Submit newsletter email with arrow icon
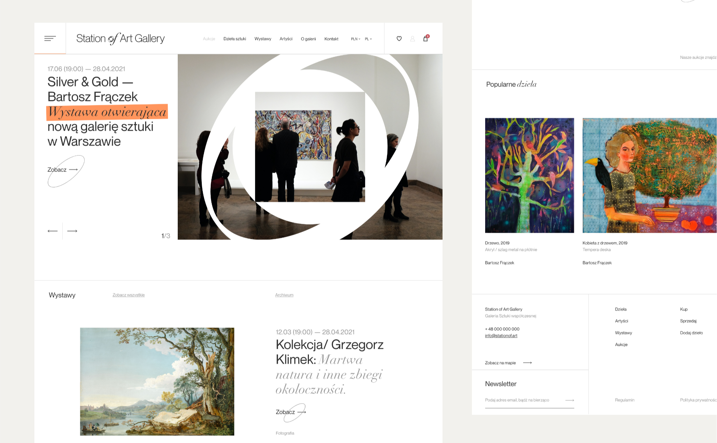Screen dimensions: 717x443 coord(570,400)
